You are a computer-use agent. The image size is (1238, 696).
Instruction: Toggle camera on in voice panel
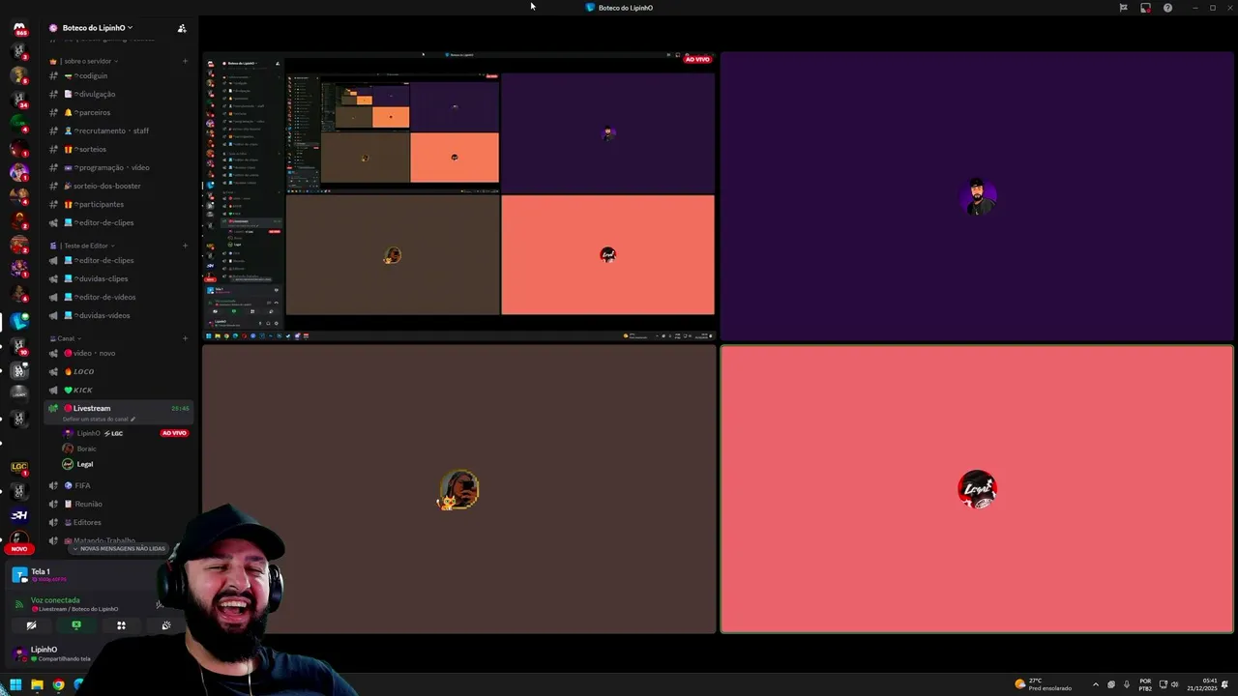coord(31,625)
